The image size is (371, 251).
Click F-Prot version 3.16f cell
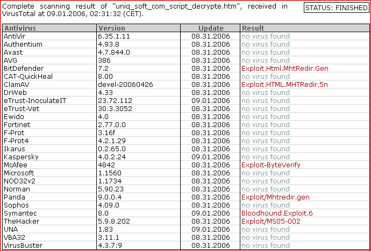[x=106, y=132]
